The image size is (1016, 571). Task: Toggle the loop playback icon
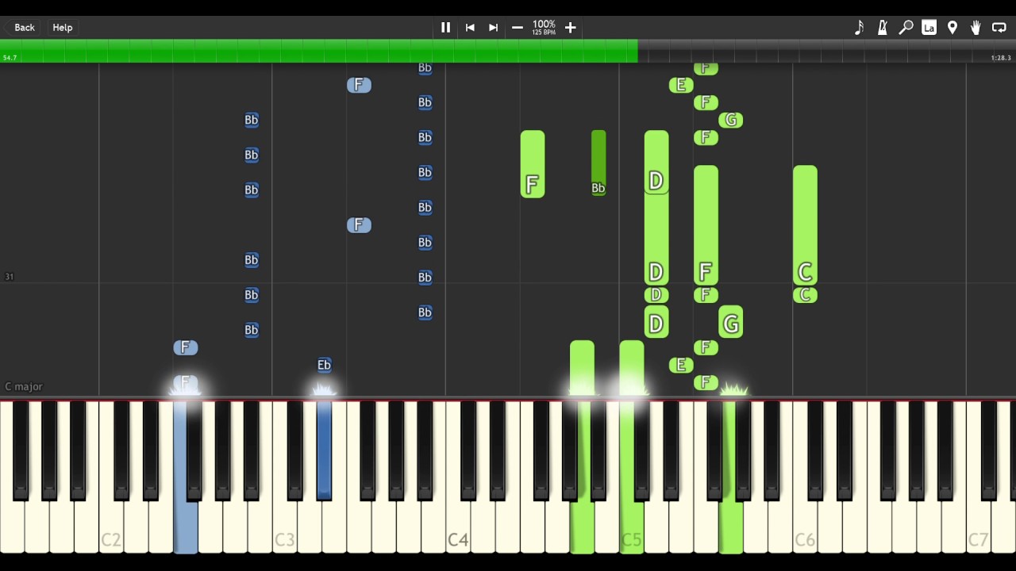[x=999, y=28]
